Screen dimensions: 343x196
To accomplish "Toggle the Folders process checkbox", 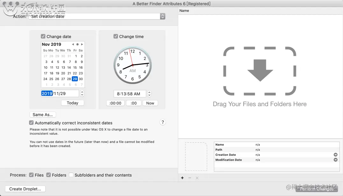I will (48, 175).
